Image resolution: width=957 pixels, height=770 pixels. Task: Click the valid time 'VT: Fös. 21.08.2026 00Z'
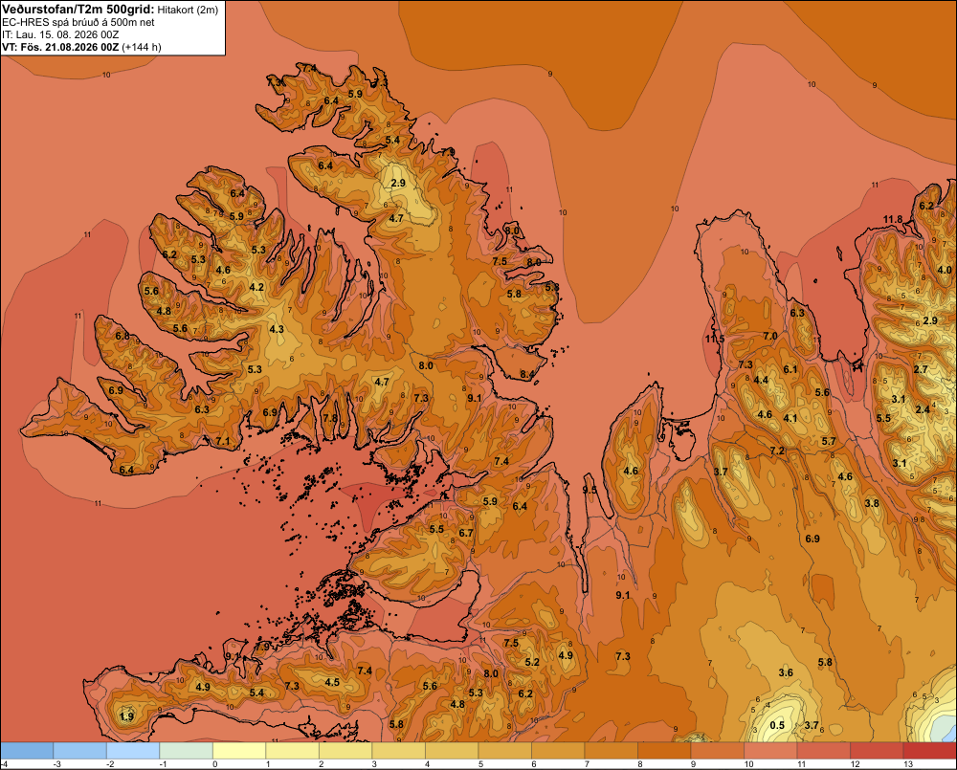pos(60,47)
